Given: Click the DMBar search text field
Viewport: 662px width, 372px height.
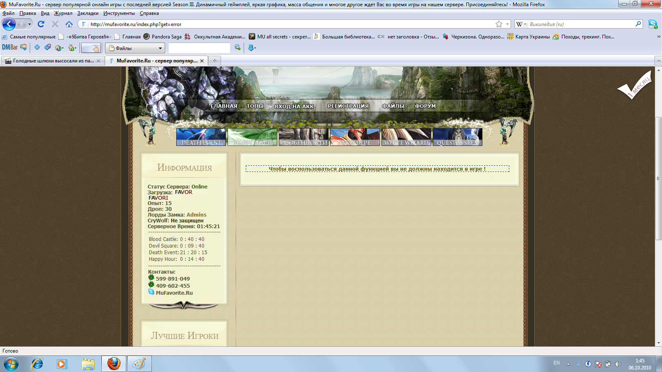Looking at the screenshot, I should tap(199, 48).
